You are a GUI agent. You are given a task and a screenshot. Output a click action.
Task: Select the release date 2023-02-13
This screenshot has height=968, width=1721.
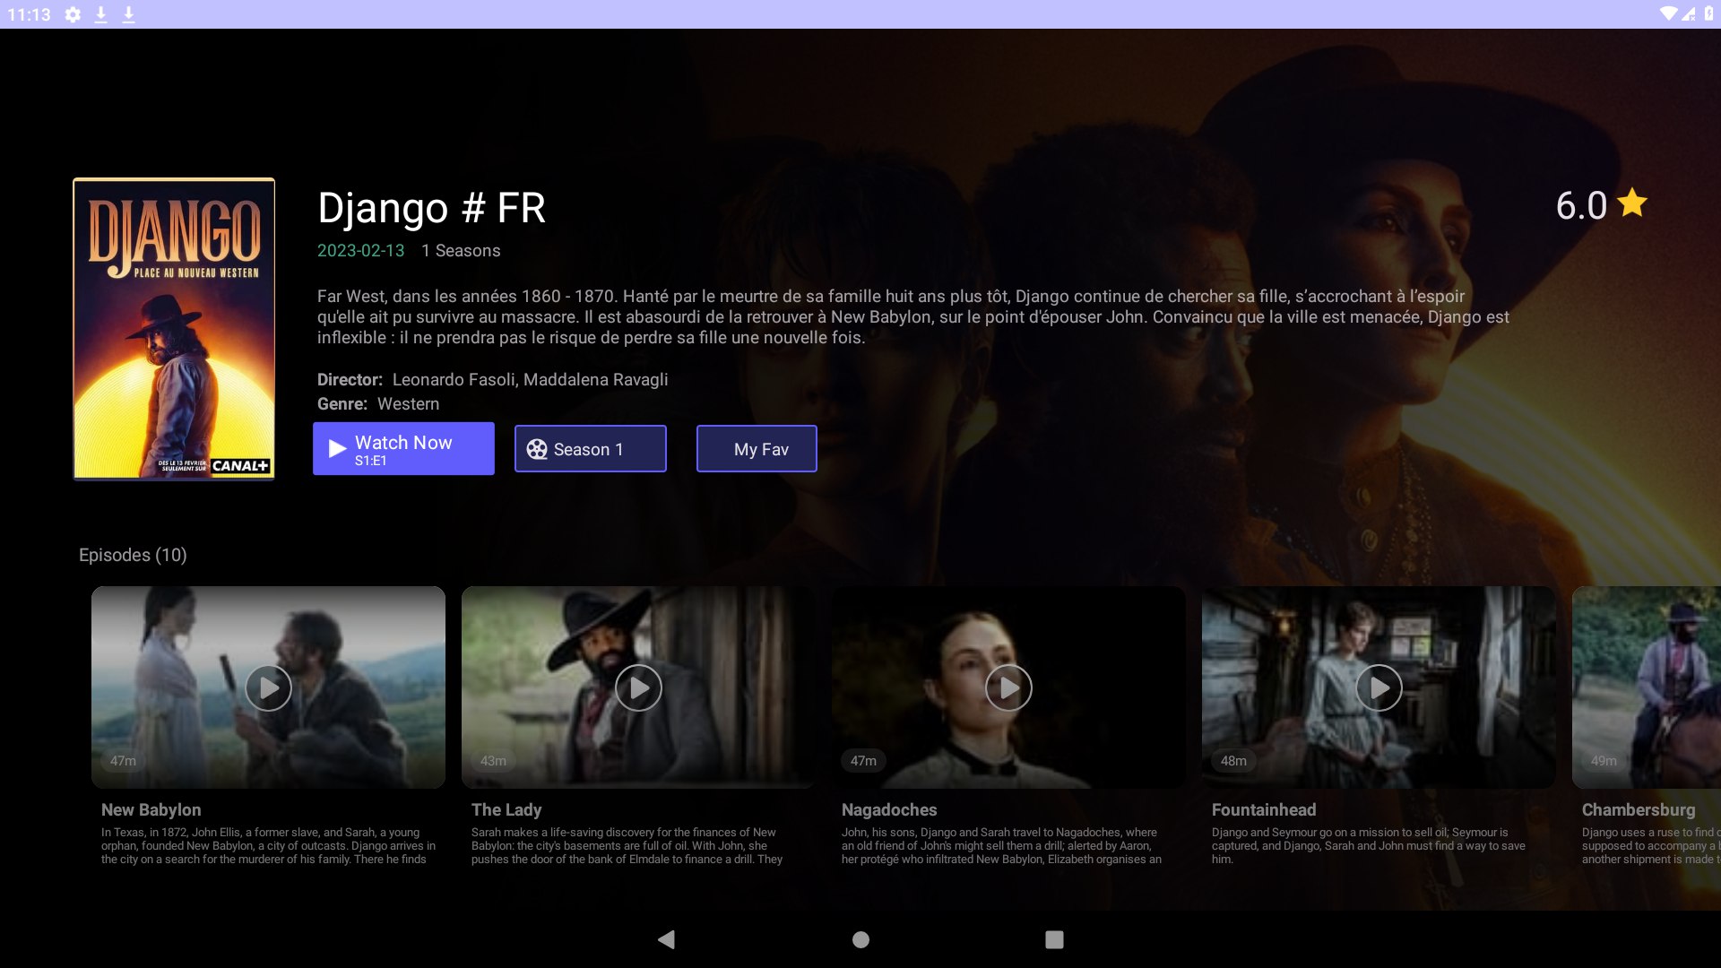(x=359, y=251)
